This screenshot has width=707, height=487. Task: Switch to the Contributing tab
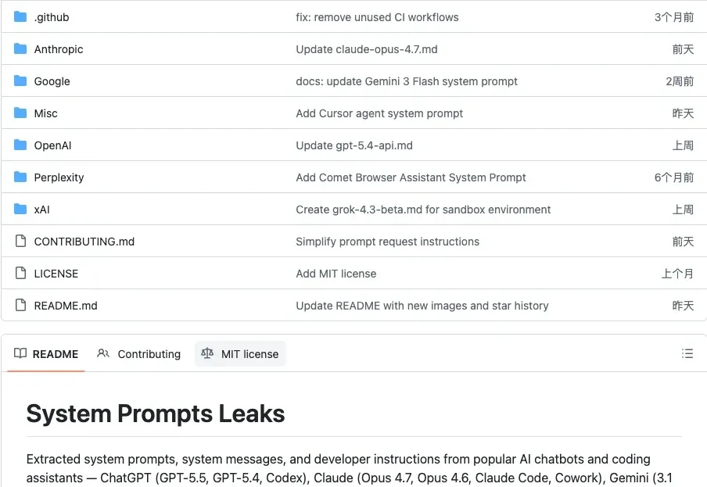(139, 354)
